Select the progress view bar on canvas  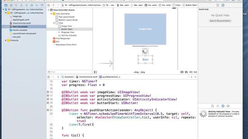tap(145, 46)
